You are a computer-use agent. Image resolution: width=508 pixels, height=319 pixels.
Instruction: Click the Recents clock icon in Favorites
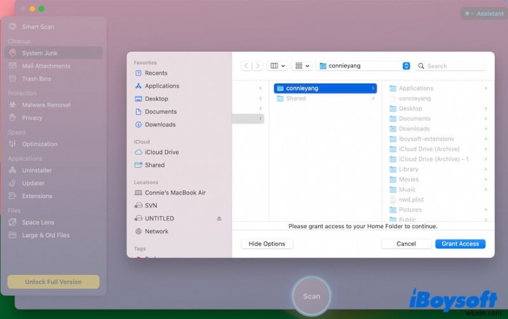point(138,73)
